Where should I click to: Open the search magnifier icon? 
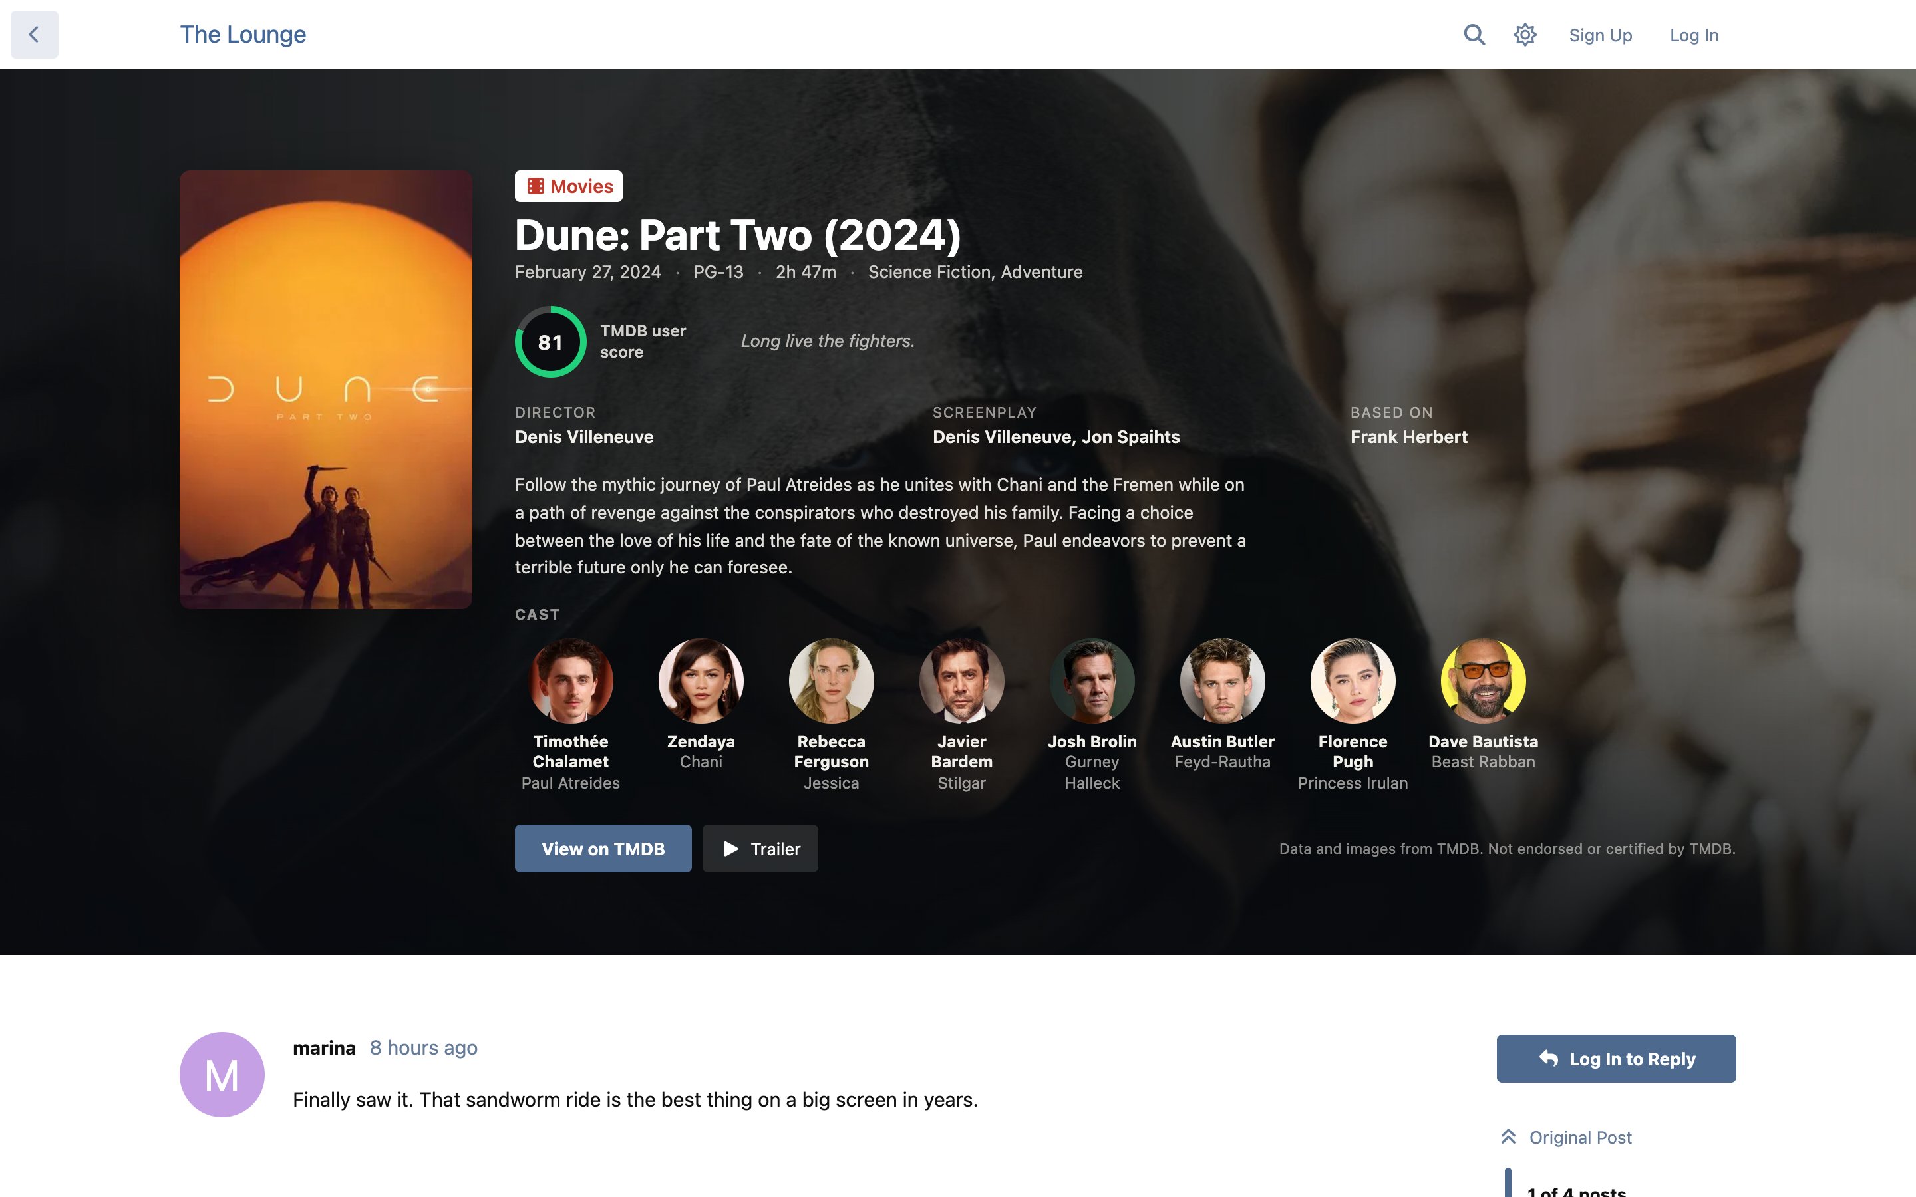[x=1474, y=34]
